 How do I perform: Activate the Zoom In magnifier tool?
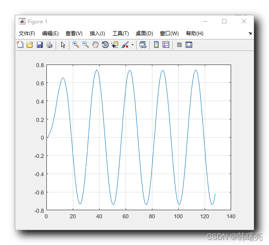pyautogui.click(x=76, y=45)
